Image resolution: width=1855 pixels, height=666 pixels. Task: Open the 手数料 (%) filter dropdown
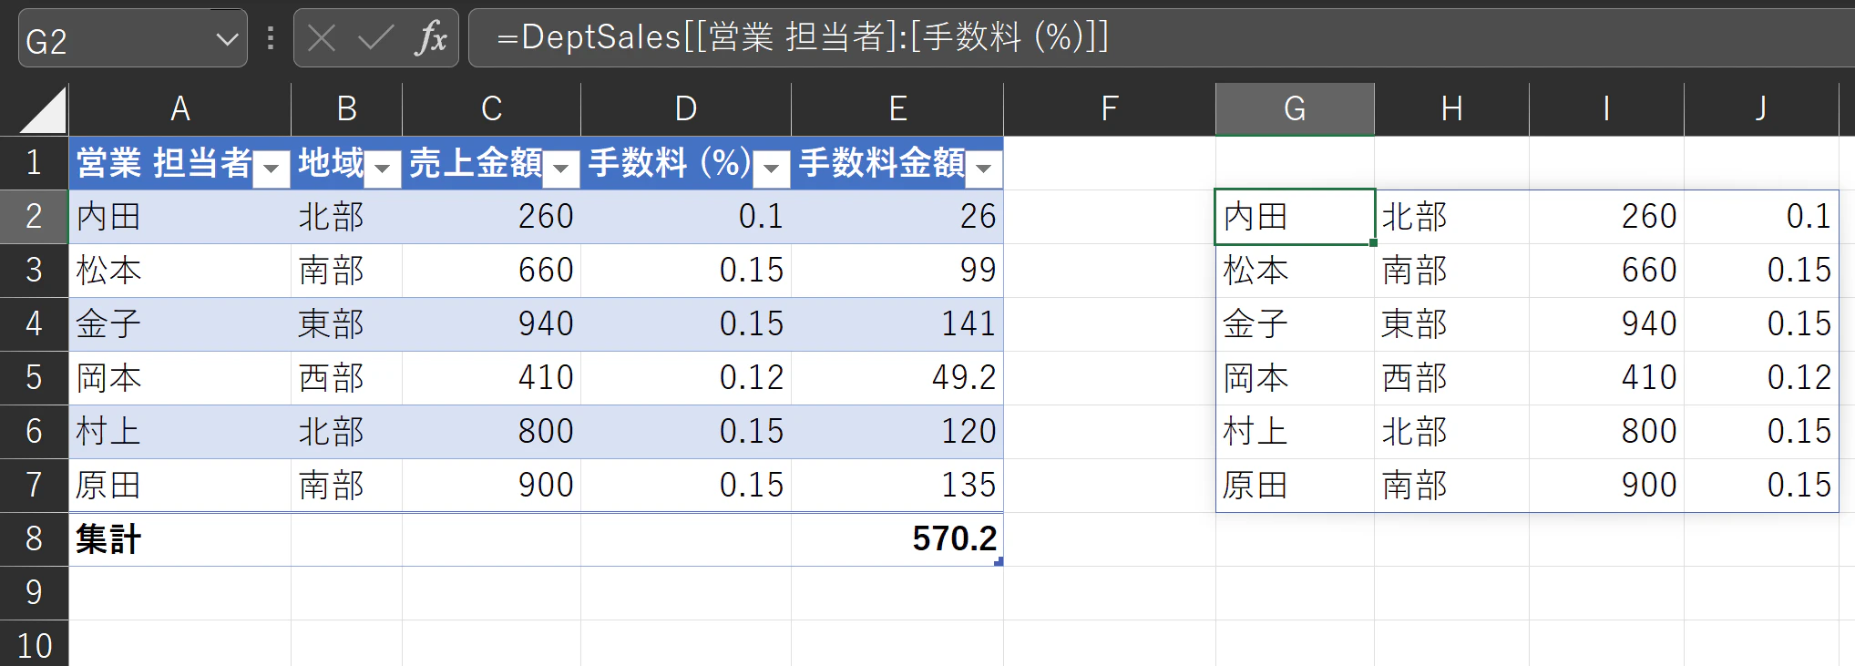(771, 169)
